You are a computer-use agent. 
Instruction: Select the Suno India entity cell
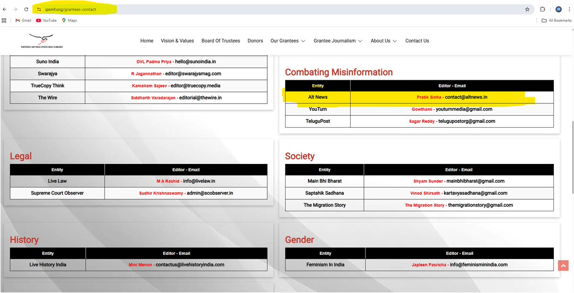coord(47,62)
